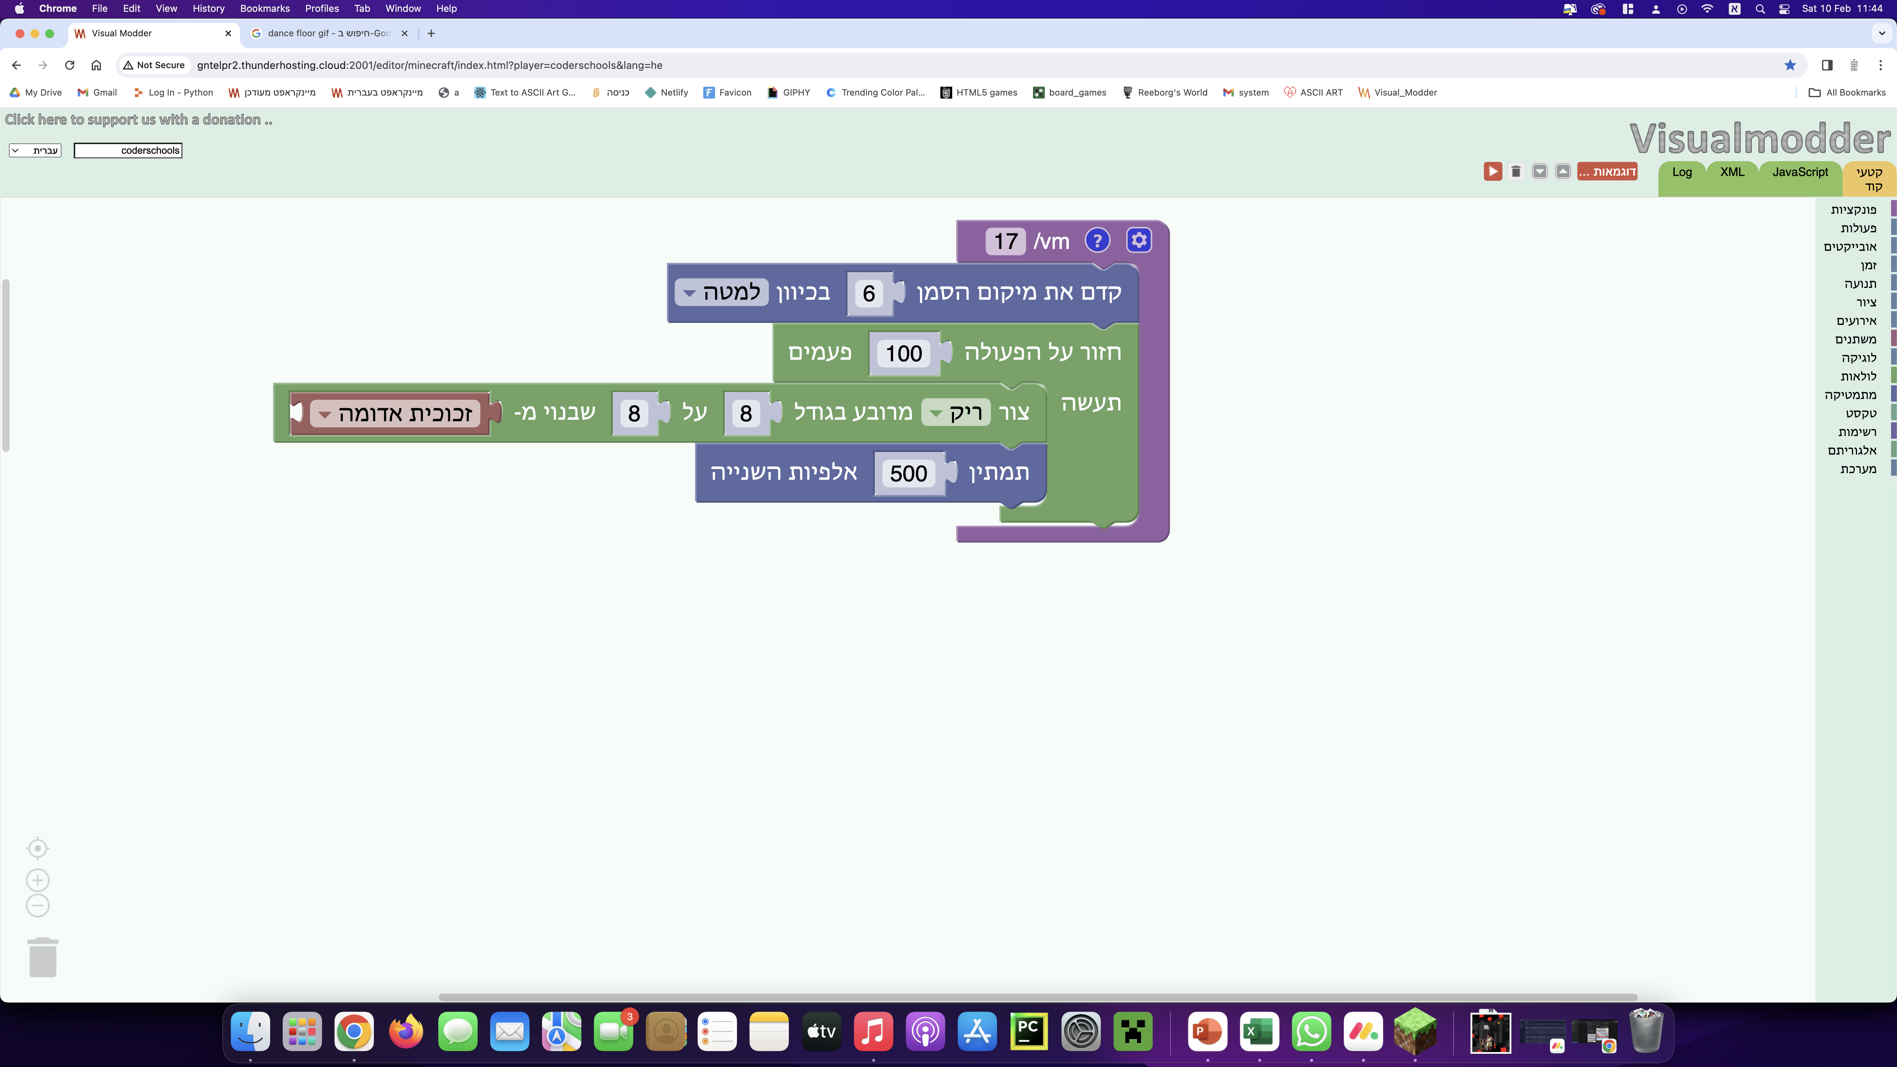Edit the /vm number 17
This screenshot has width=1897, height=1067.
[1005, 241]
